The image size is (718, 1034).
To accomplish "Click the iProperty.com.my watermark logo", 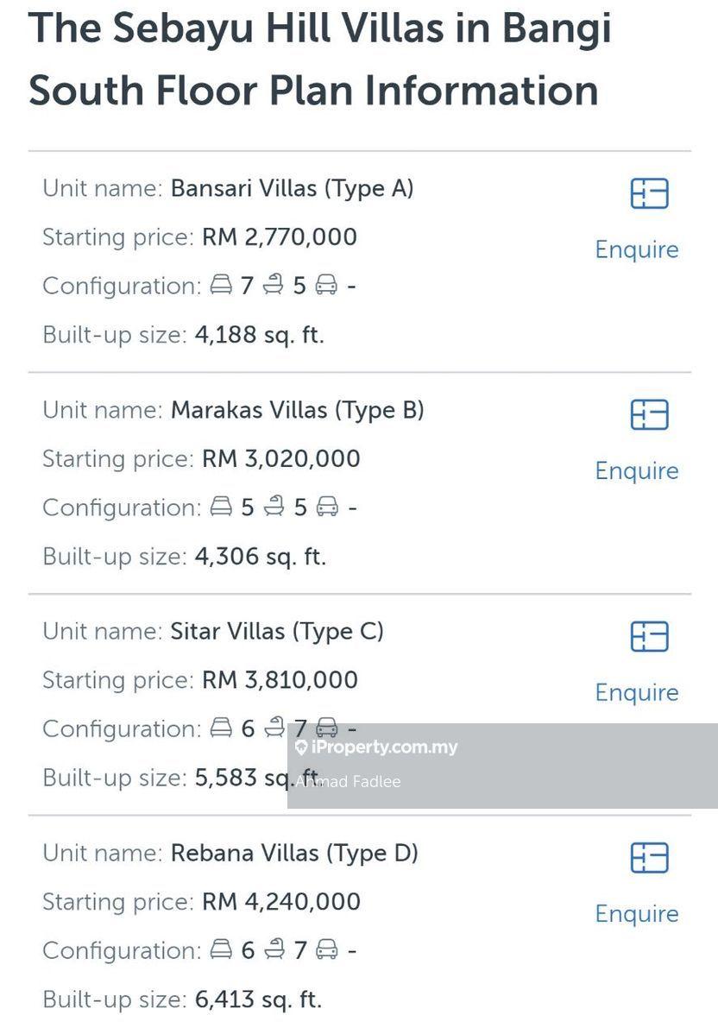I will 376,747.
